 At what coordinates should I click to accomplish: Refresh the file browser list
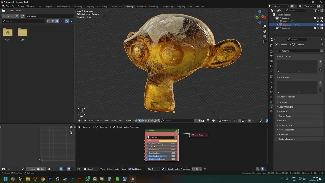click(17, 16)
